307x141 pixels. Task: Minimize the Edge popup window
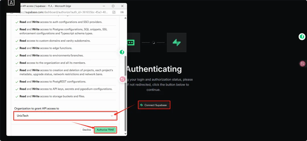(x=104, y=6)
